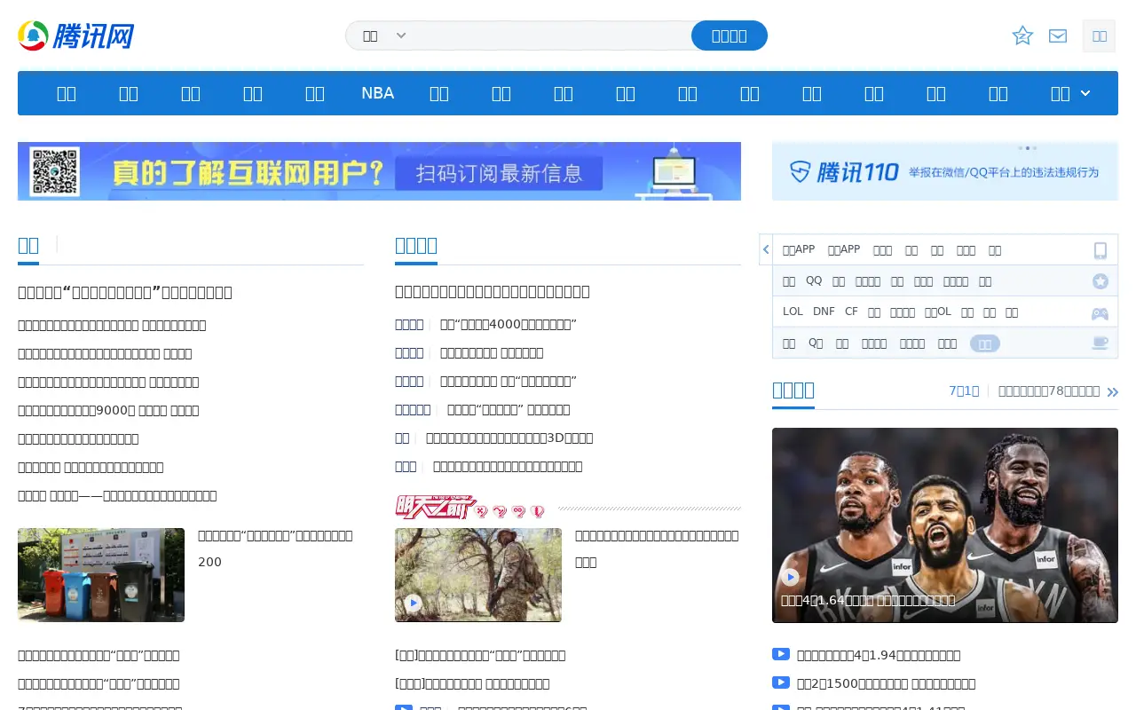The height and width of the screenshot is (710, 1136).
Task: Open the soldier in forest photo thumbnail
Action: coord(478,575)
